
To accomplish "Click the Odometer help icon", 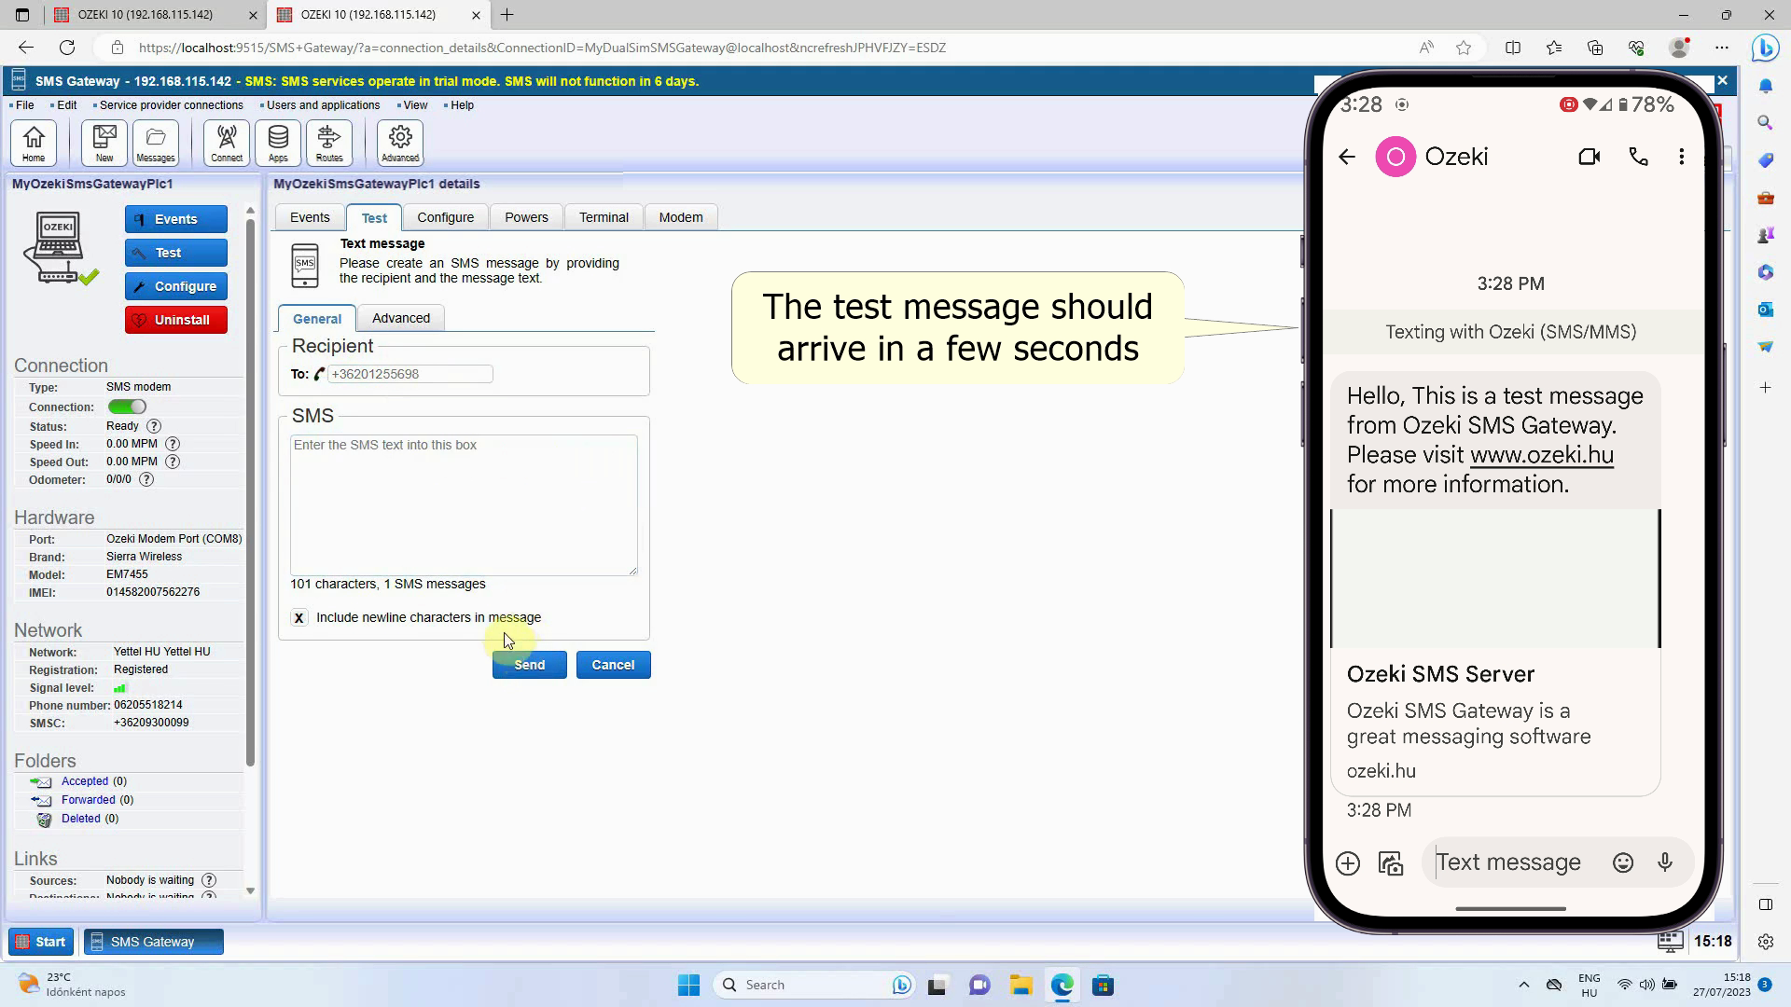I will [146, 479].
